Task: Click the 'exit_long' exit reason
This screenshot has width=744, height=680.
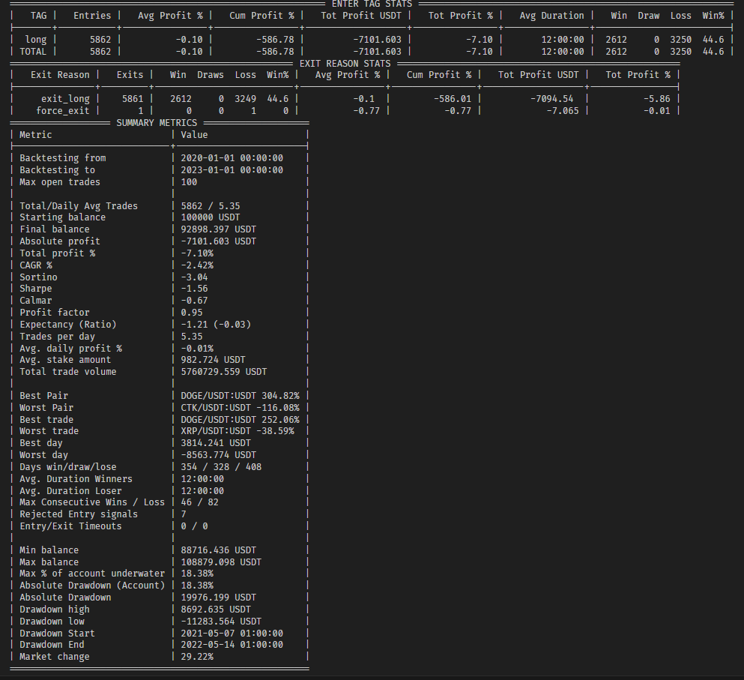Action: point(65,99)
